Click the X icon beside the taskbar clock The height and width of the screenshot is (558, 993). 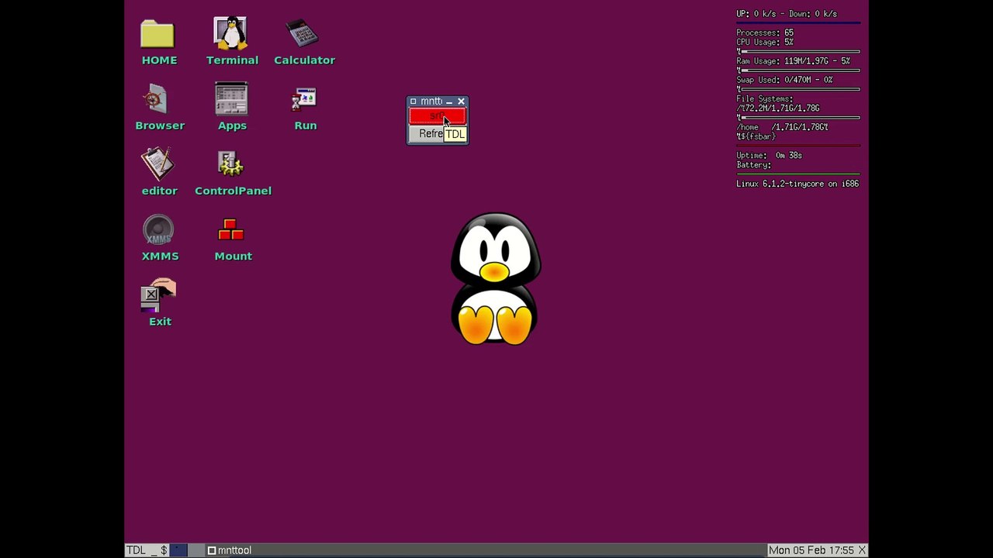coord(862,550)
